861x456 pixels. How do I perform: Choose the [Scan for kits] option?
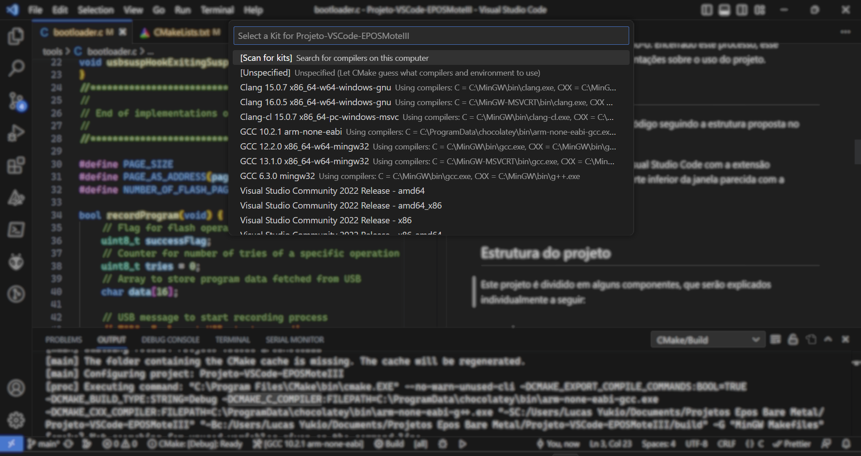point(431,58)
